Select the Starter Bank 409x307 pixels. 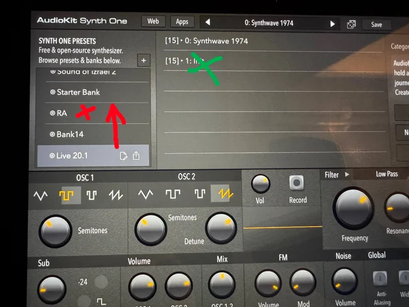(97, 92)
